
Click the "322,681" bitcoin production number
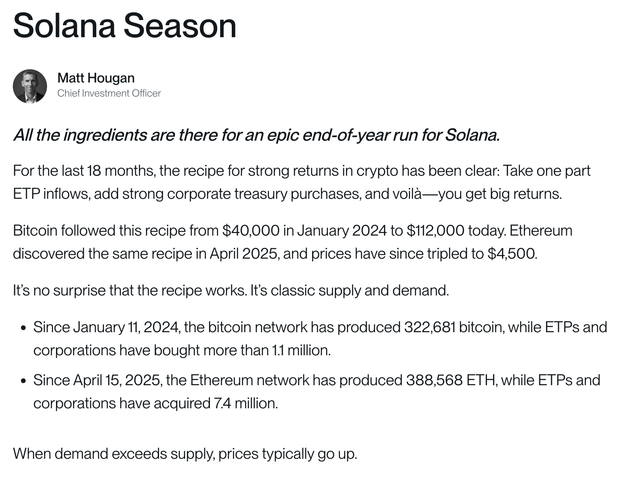point(430,328)
